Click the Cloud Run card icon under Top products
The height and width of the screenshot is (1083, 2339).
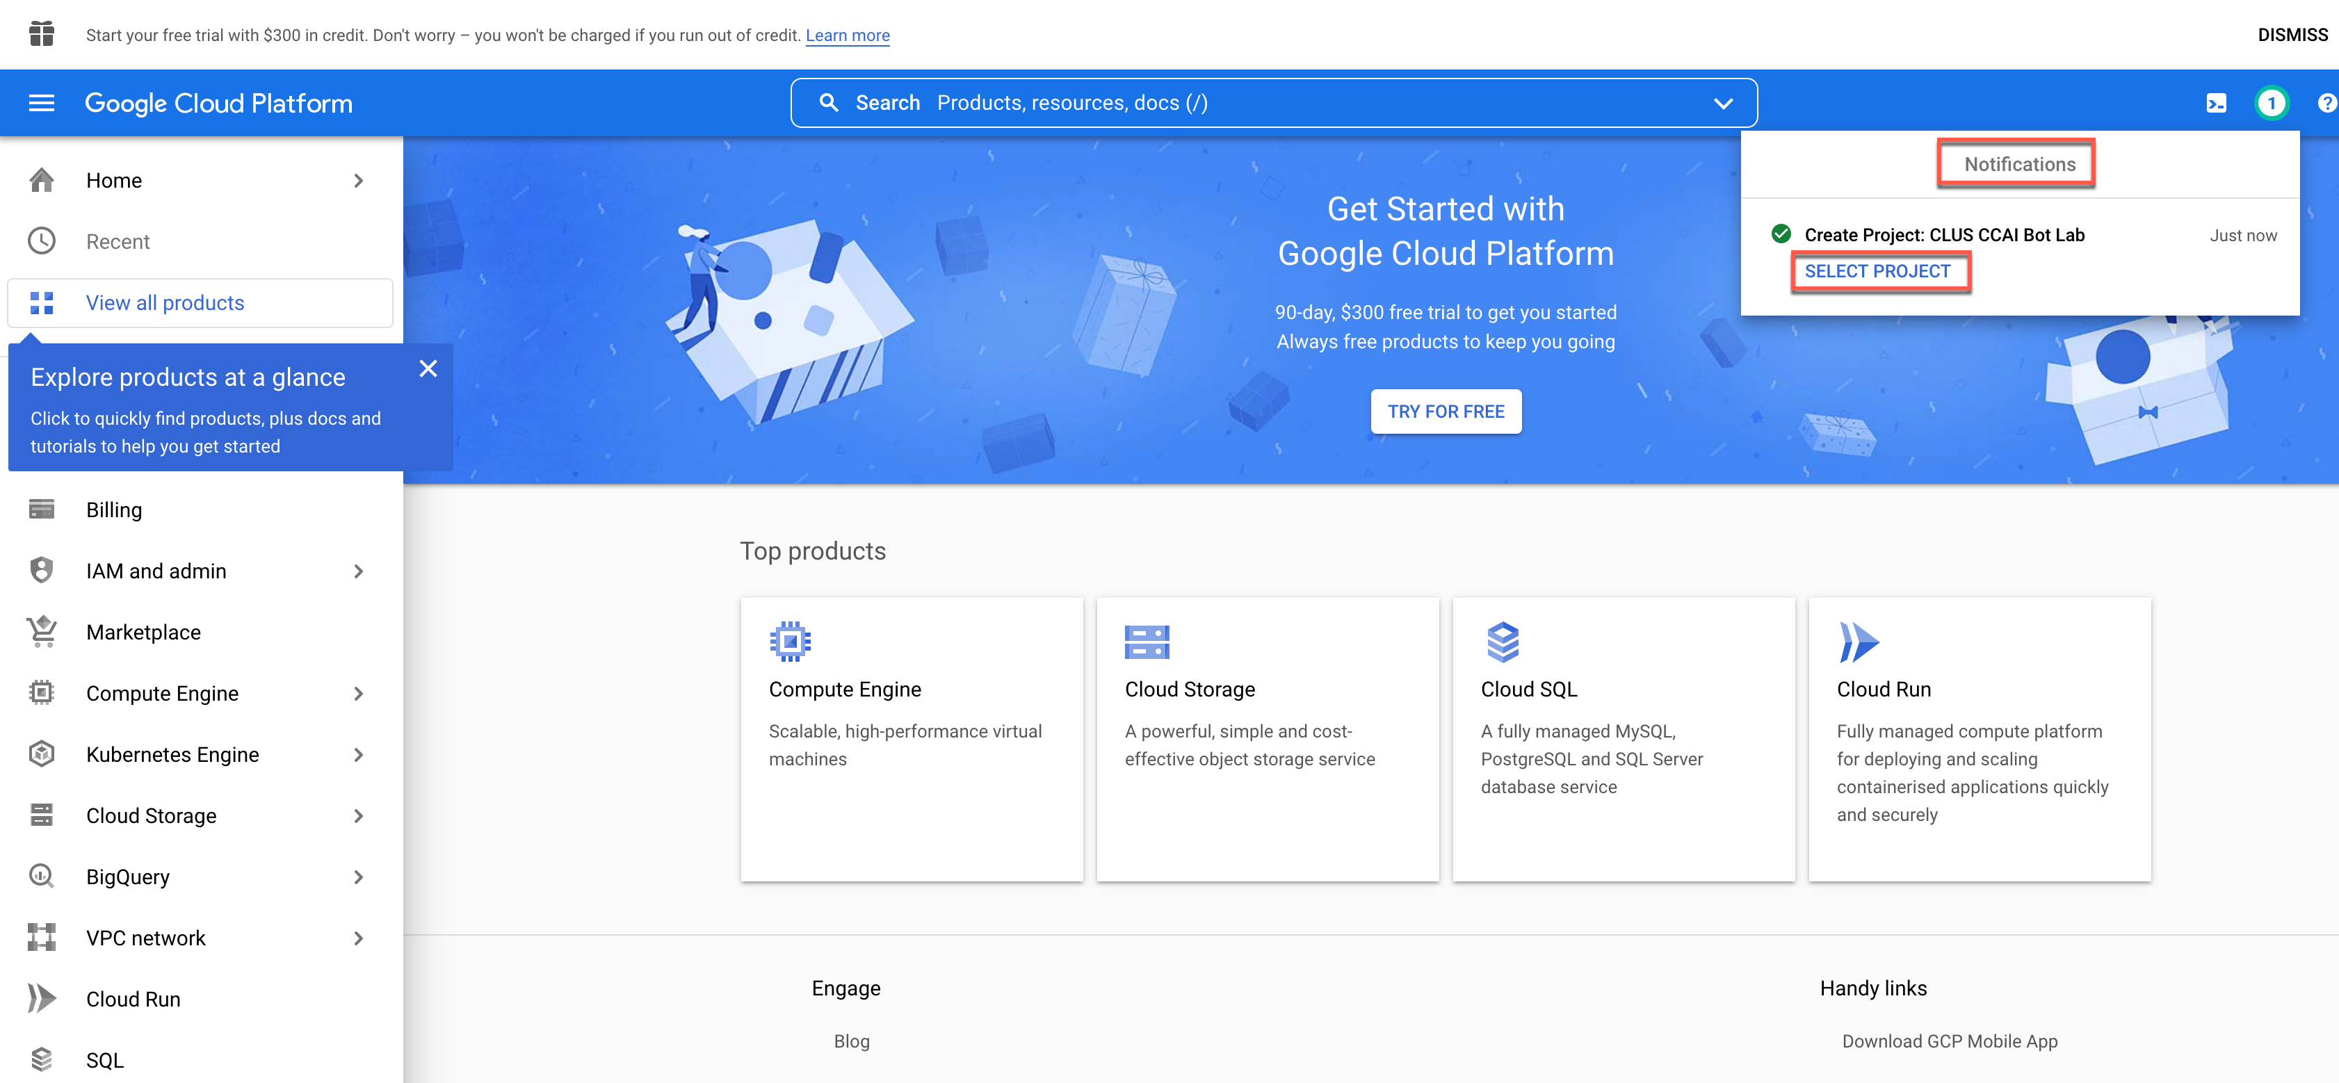pos(1858,642)
